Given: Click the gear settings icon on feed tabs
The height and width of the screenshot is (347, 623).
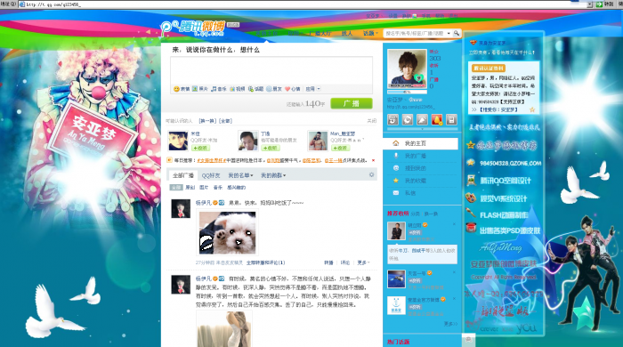Looking at the screenshot, I should click(371, 174).
